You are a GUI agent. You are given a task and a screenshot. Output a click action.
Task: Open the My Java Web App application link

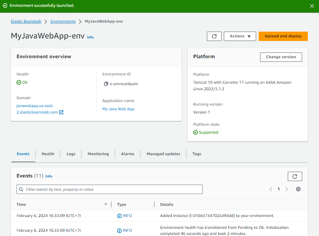point(118,109)
